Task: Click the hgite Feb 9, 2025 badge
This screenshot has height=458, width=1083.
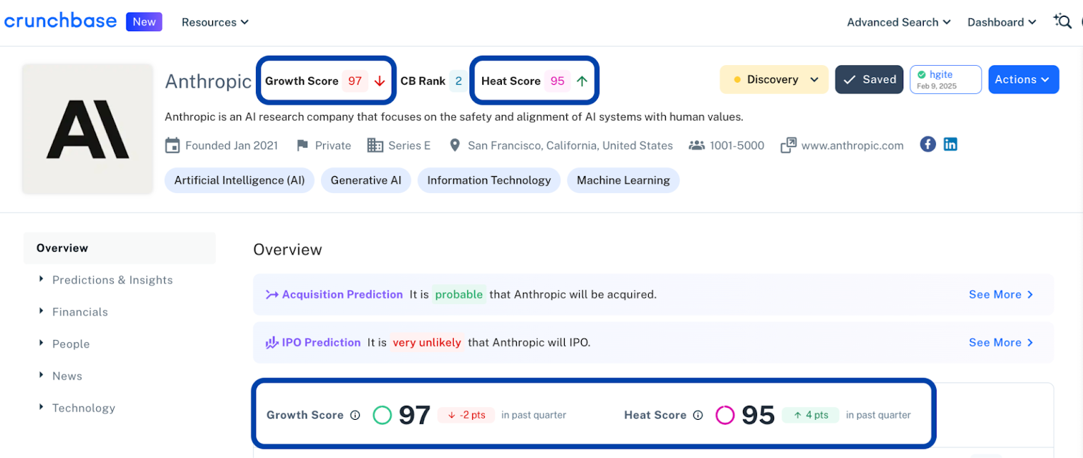Action: point(946,79)
